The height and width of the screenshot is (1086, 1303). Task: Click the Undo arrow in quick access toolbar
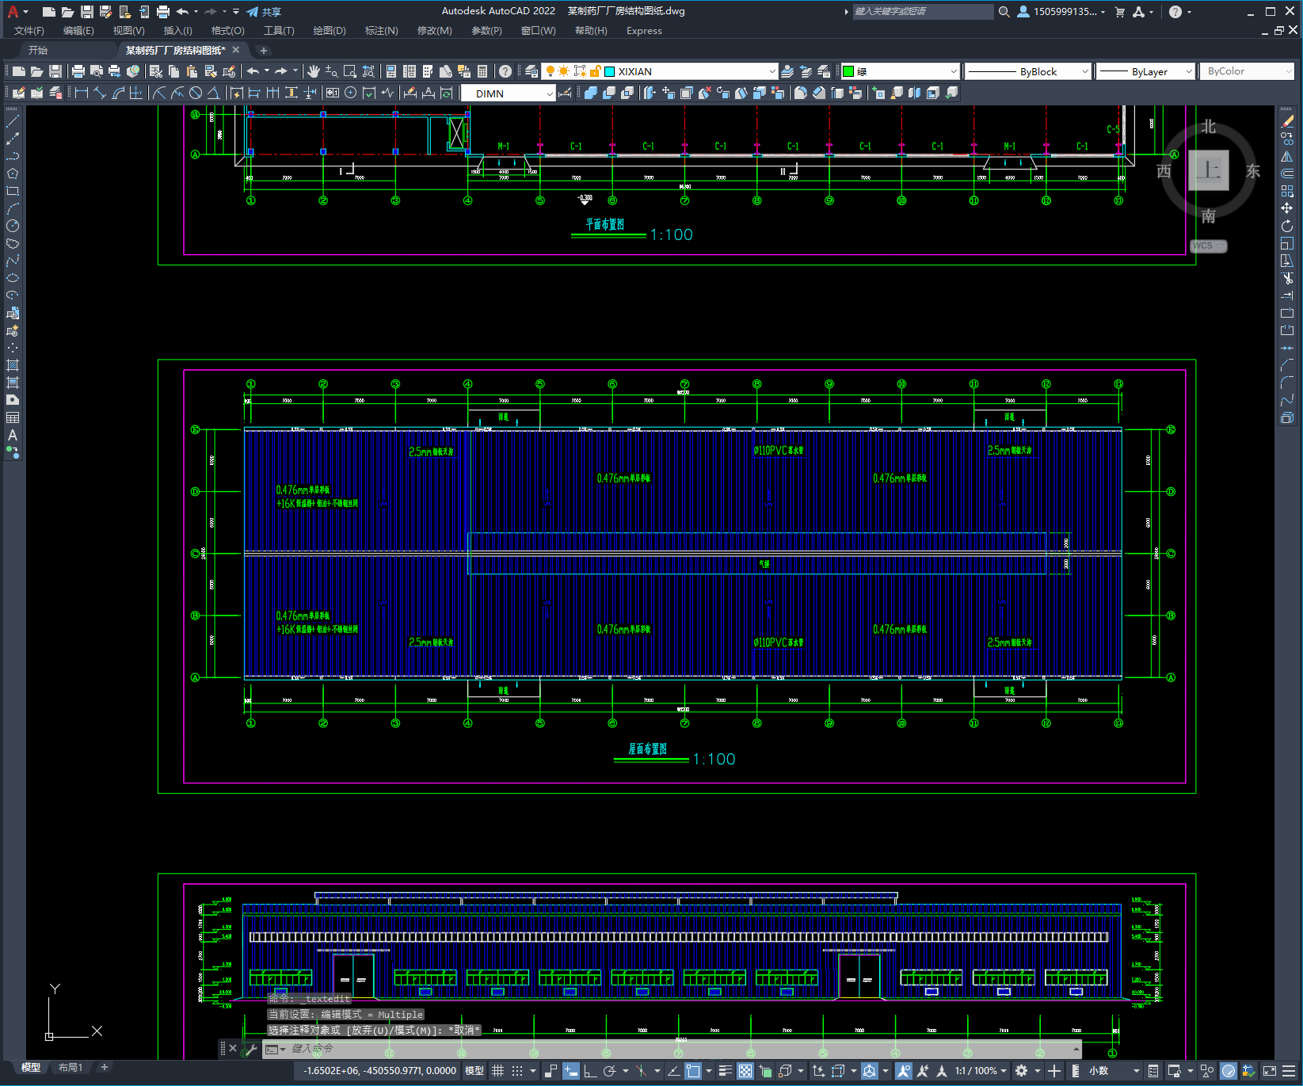coord(182,12)
